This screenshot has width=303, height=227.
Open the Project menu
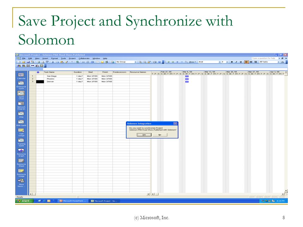click(x=72, y=58)
